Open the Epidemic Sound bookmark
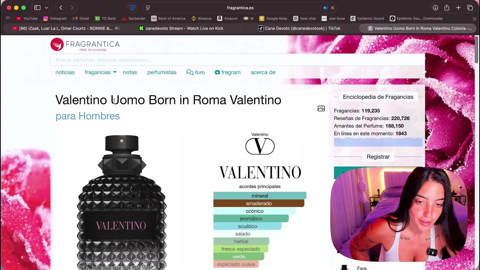 (367, 18)
